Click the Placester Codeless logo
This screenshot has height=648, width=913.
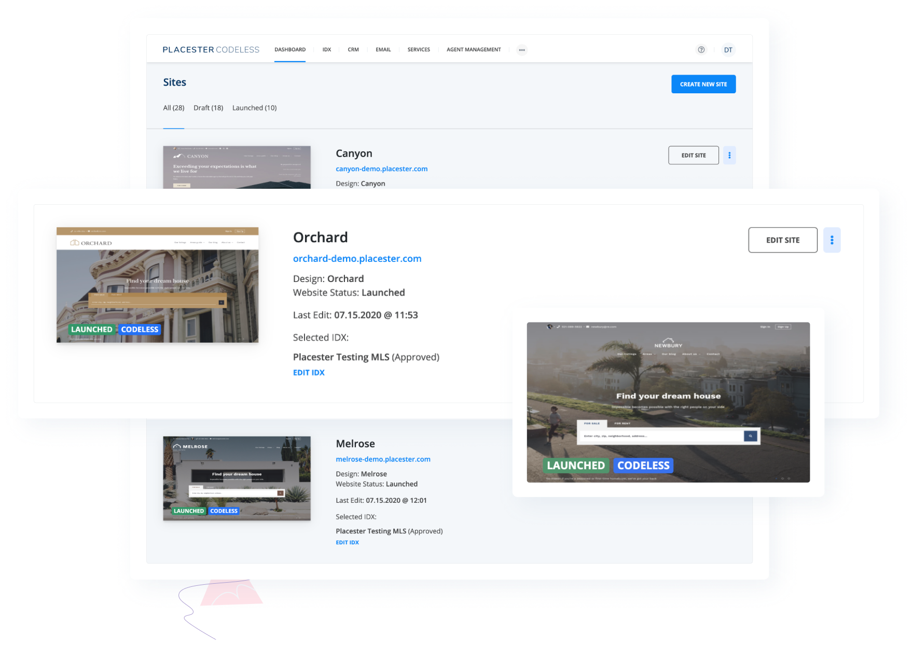coord(211,50)
